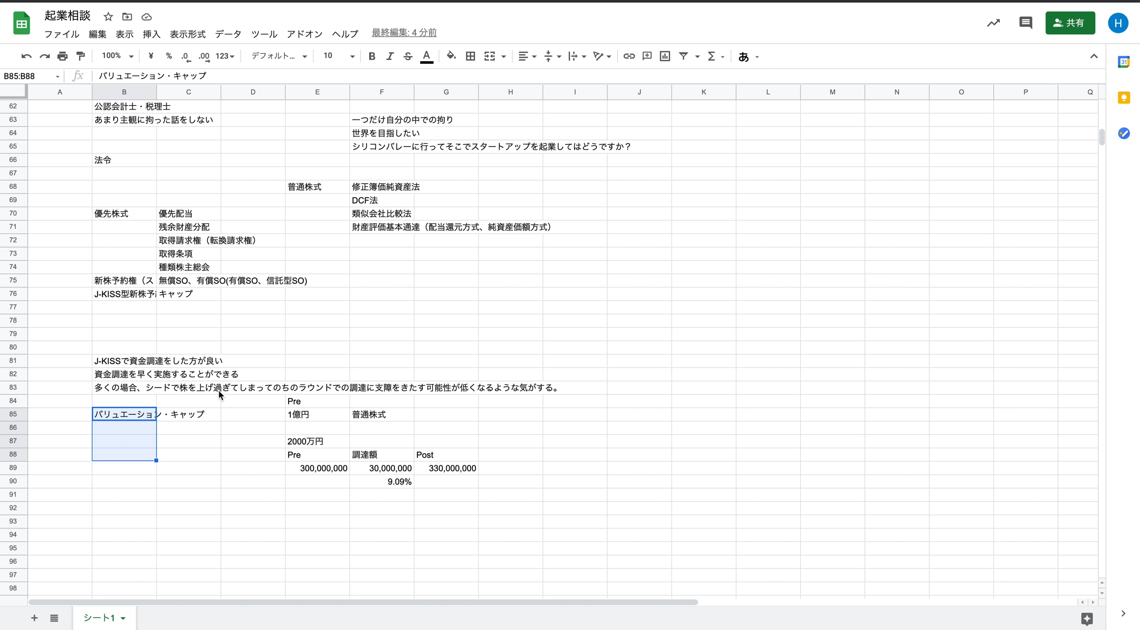Format value as percentage

point(168,56)
